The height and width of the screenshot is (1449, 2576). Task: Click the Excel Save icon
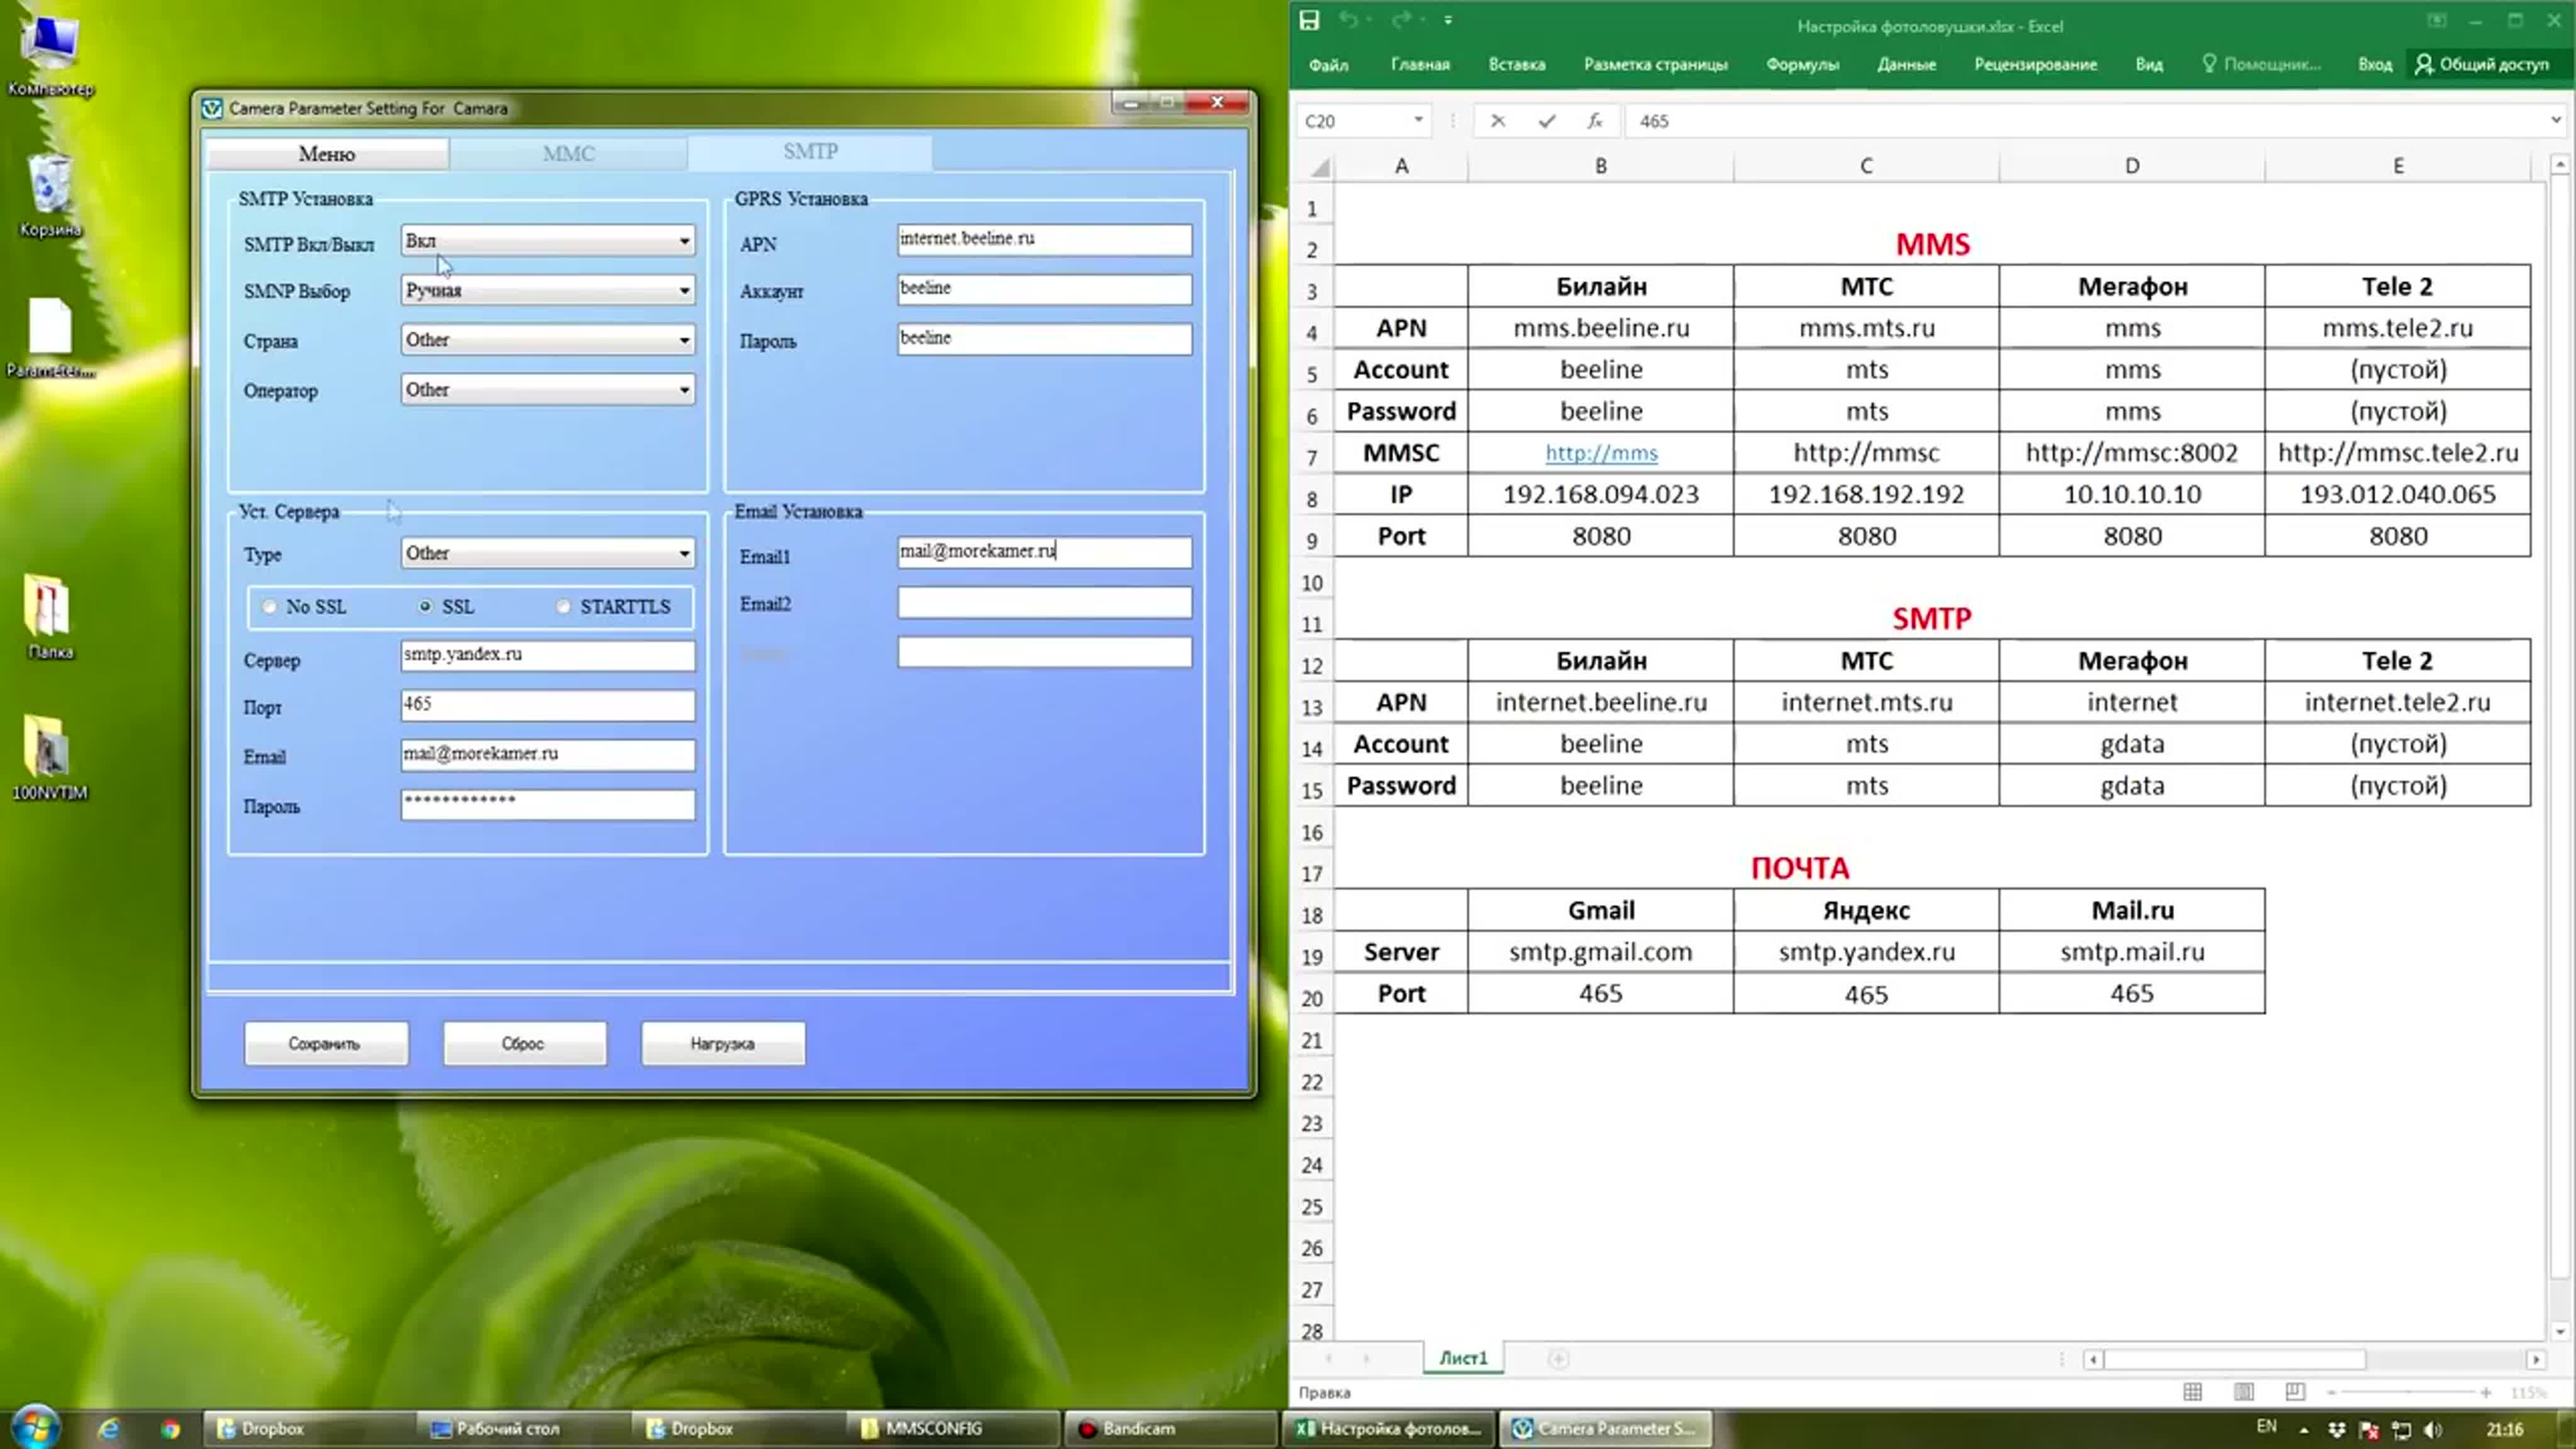point(1309,21)
